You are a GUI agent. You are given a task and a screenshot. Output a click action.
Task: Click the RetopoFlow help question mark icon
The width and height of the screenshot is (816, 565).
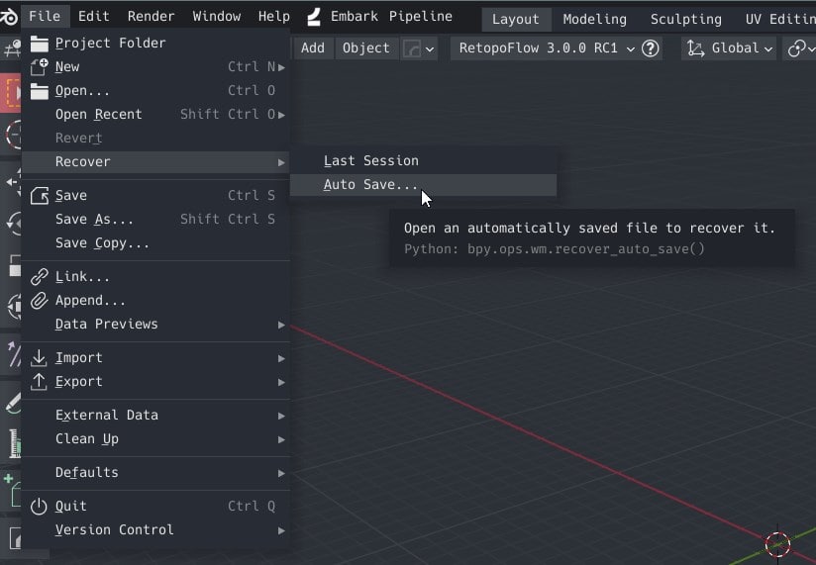651,48
